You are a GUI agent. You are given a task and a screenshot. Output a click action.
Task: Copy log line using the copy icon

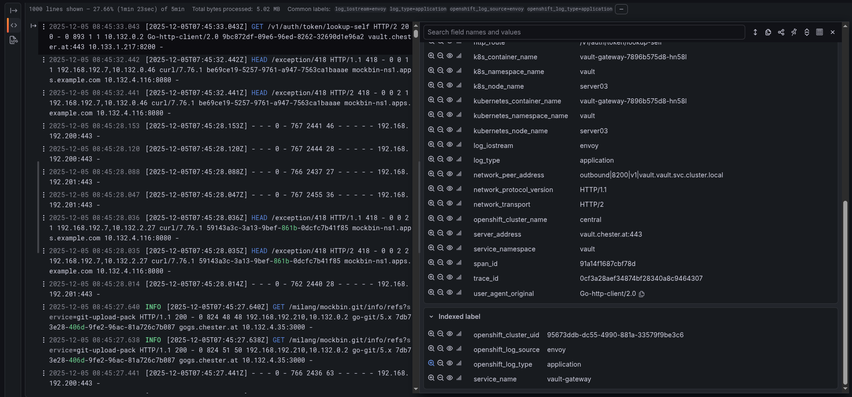[768, 32]
